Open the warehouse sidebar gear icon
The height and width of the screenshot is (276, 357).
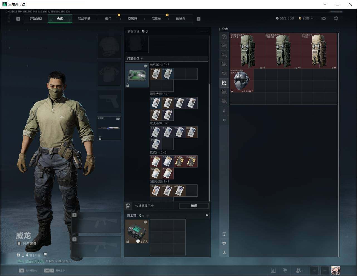coord(224,120)
